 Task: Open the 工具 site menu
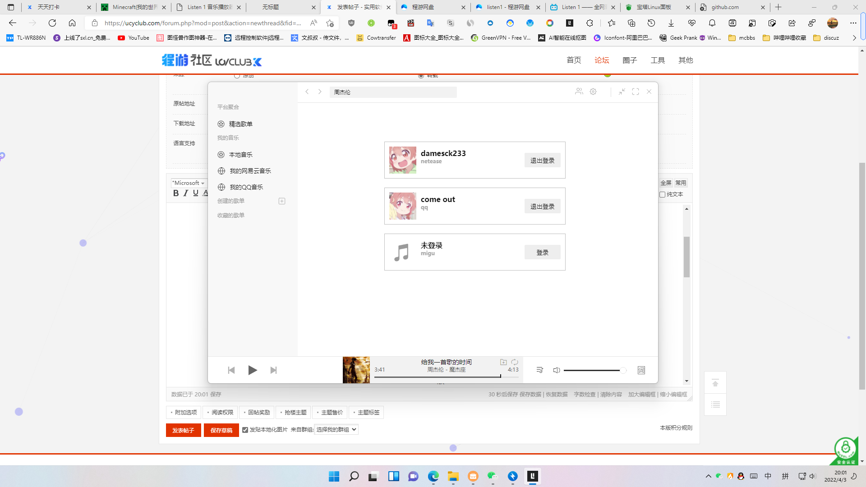point(658,60)
